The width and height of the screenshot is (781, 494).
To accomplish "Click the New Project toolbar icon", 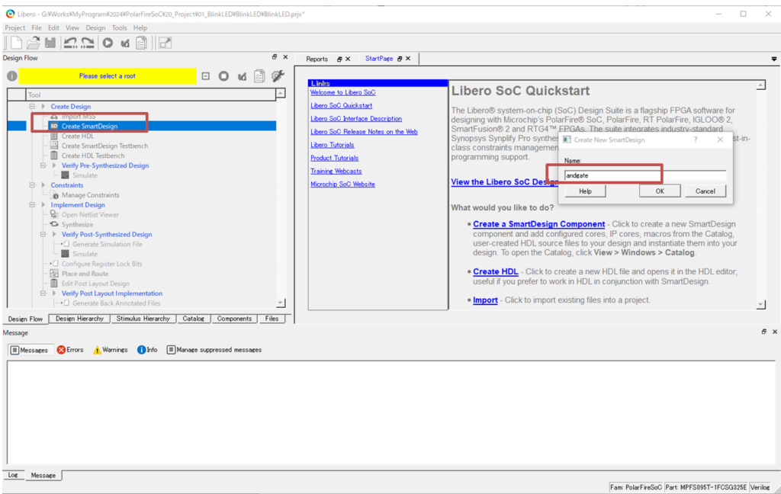I will (x=16, y=43).
